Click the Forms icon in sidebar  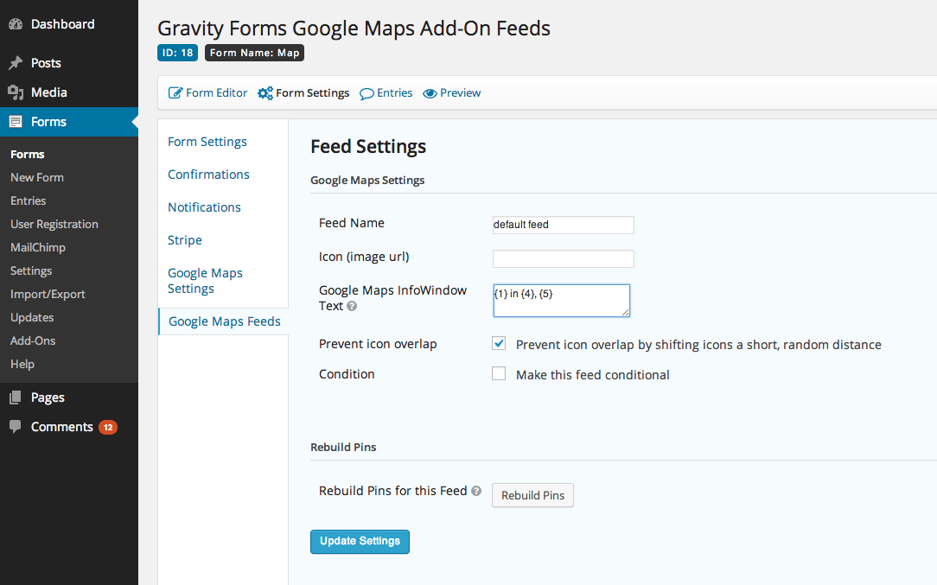tap(16, 122)
